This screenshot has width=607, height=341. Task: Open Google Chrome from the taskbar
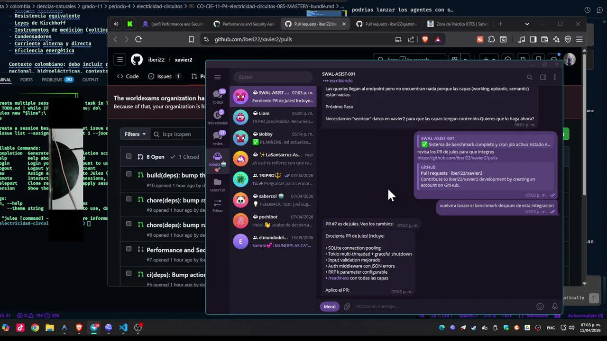tap(35, 328)
